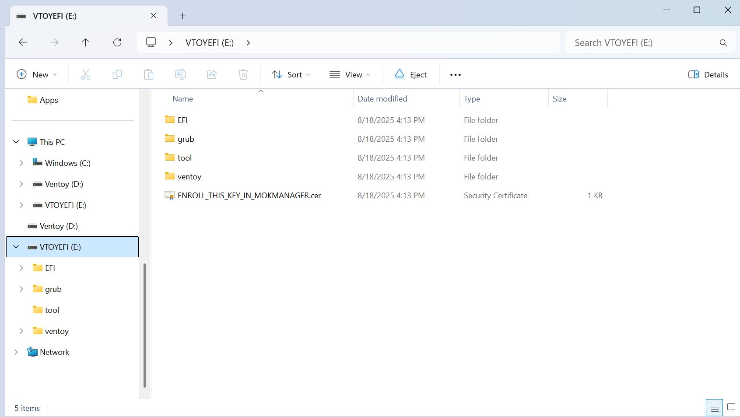Refresh the current folder view
Viewport: 740px width, 417px height.
point(117,42)
